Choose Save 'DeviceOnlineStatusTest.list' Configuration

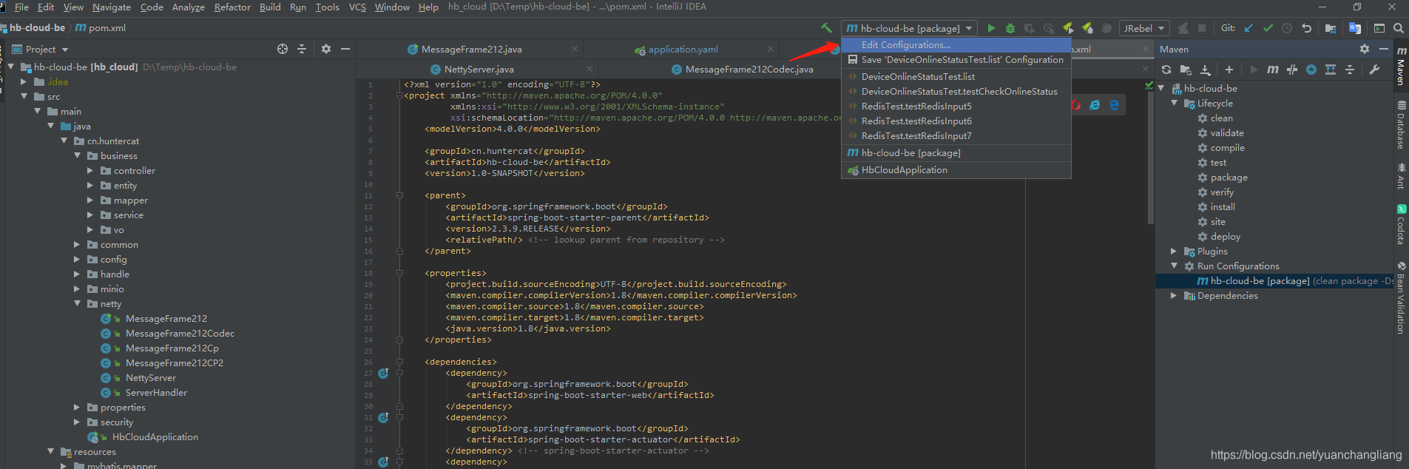click(956, 60)
